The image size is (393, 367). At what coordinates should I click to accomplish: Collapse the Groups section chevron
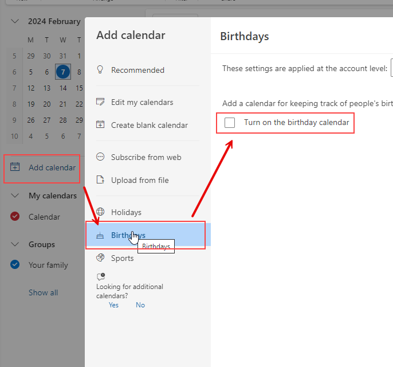point(15,244)
